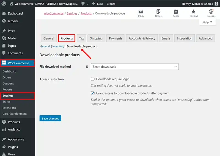Click the Media icon in sidebar
The width and height of the screenshot is (220, 156).
4,38
